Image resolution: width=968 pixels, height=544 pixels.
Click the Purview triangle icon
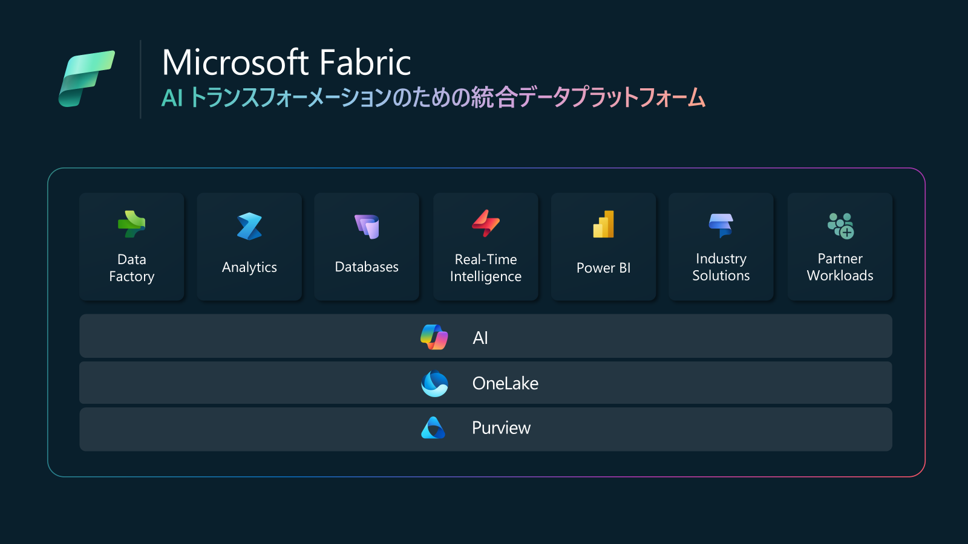(x=433, y=428)
